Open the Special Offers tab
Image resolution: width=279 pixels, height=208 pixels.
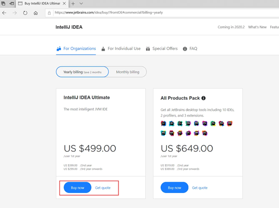[161, 49]
